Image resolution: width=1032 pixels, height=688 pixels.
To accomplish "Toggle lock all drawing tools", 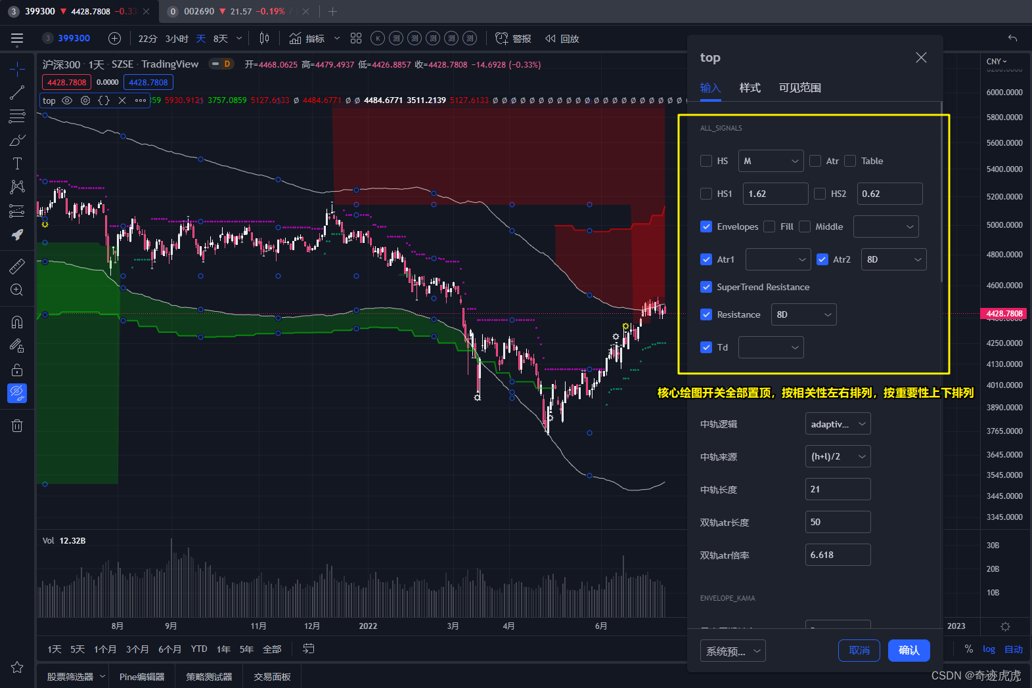I will click(17, 370).
